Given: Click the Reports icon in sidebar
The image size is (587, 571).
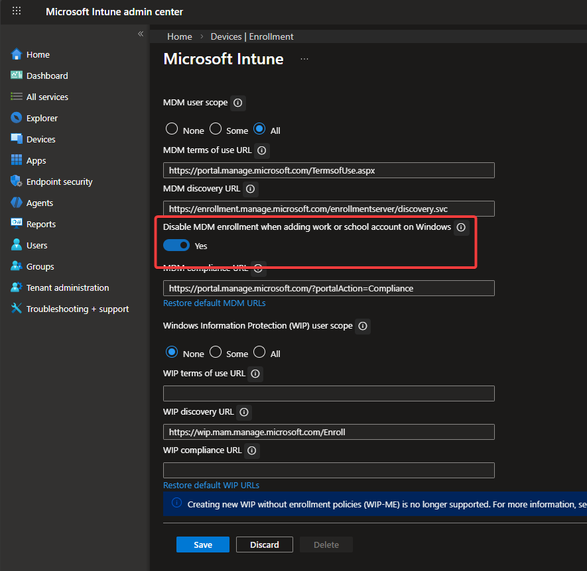Looking at the screenshot, I should point(17,224).
